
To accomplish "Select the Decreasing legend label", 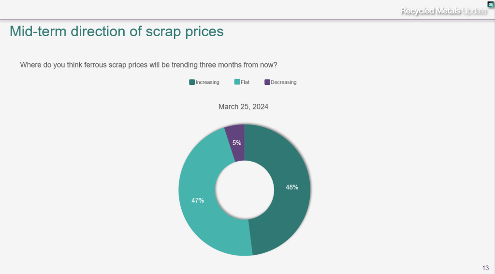I will tap(284, 82).
